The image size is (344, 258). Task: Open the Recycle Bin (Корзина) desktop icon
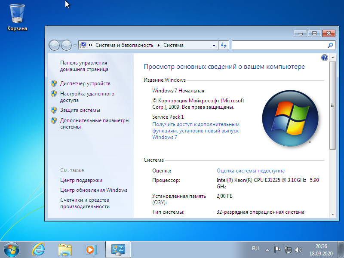pos(17,18)
